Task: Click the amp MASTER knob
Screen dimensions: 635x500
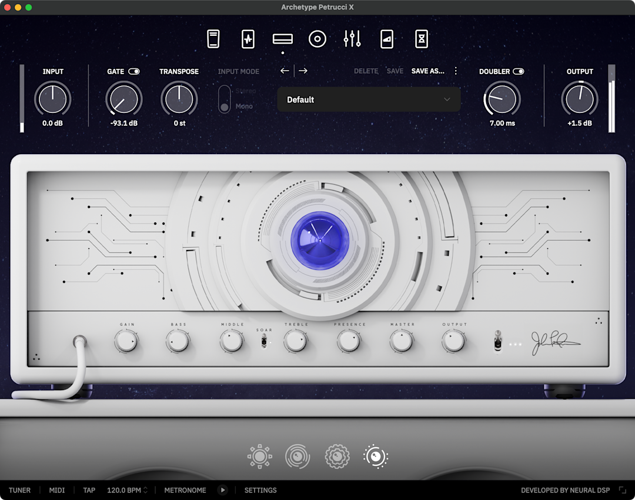Action: point(402,341)
